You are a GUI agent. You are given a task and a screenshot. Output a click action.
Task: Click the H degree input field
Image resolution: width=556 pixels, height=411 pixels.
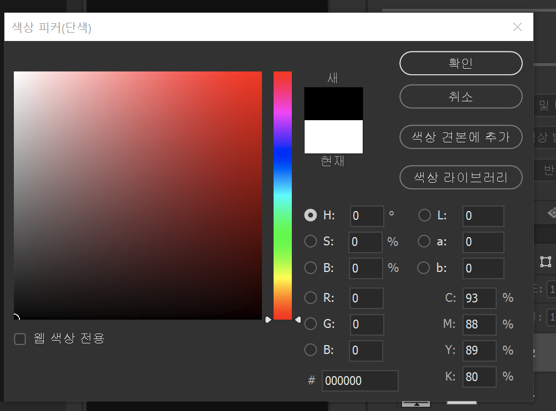click(x=367, y=216)
